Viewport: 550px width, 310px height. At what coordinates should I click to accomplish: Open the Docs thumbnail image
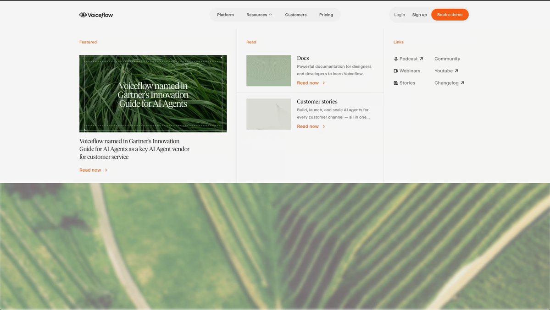tap(269, 71)
